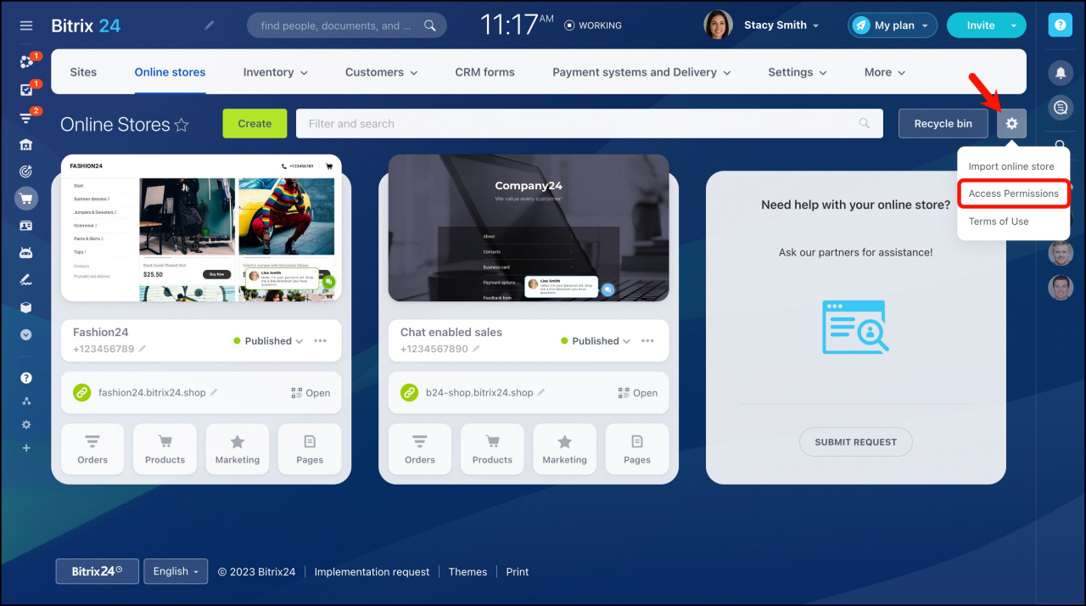Open the three-dot menu for Chat enabled sales
Viewport: 1086px width, 606px height.
click(x=647, y=341)
